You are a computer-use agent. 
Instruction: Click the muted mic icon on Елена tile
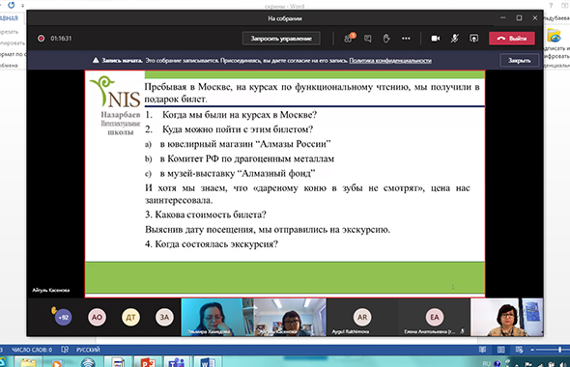point(462,331)
